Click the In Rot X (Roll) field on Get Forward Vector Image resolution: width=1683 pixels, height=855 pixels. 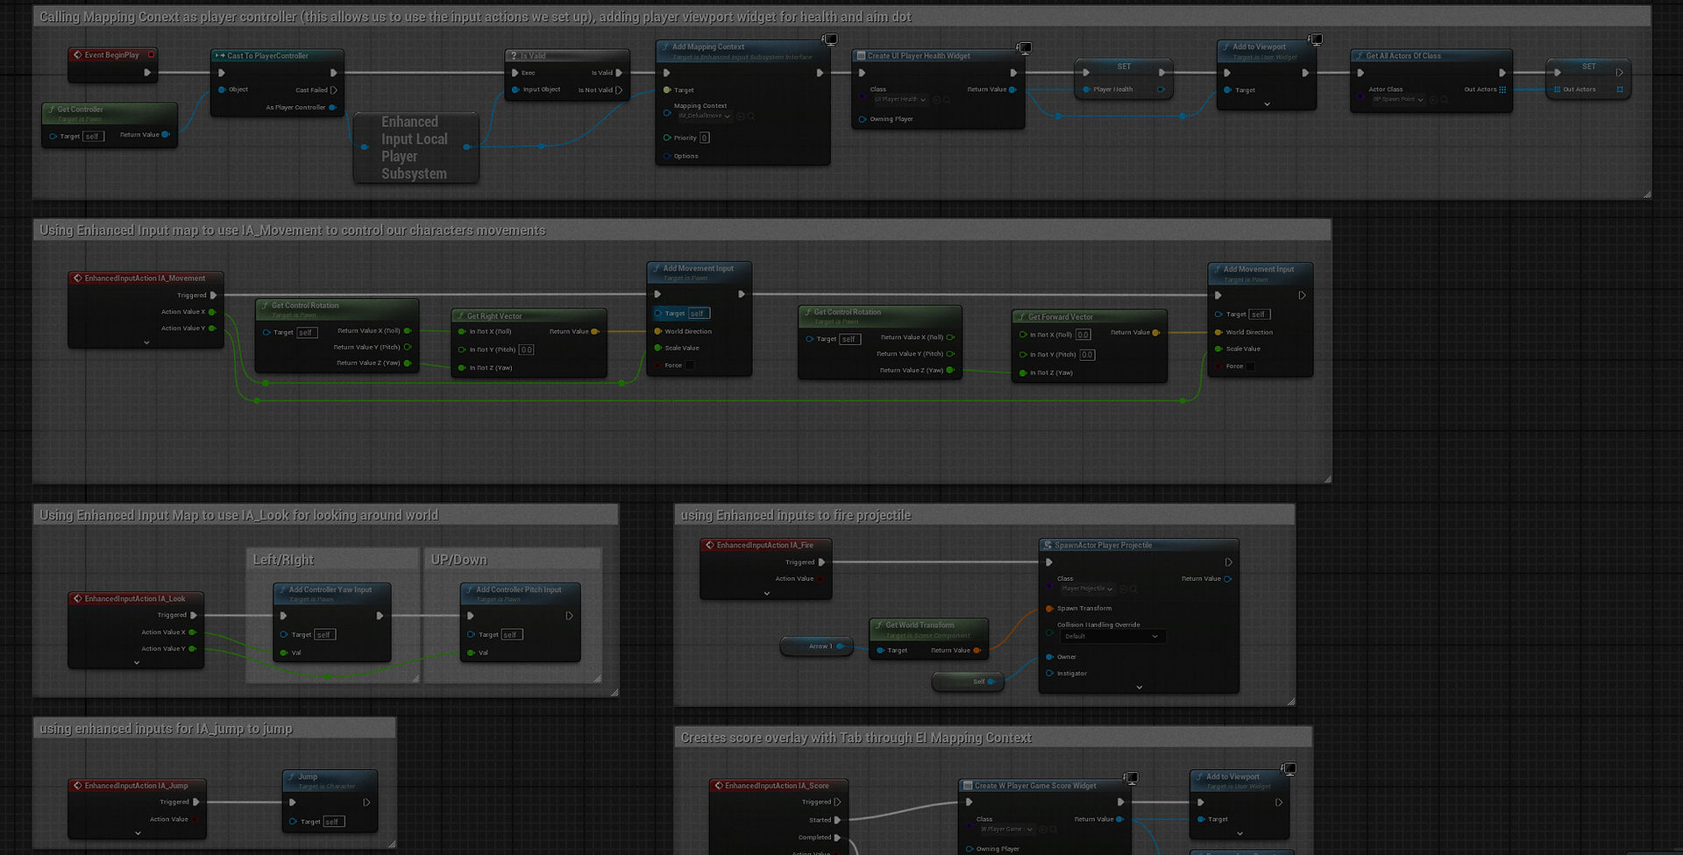coord(1083,335)
